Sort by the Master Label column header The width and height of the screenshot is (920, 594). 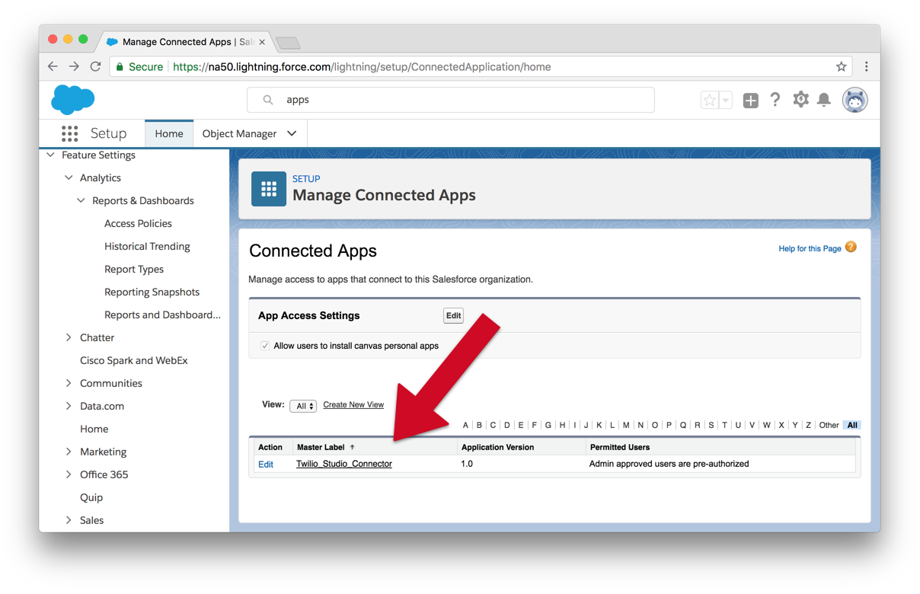[321, 447]
